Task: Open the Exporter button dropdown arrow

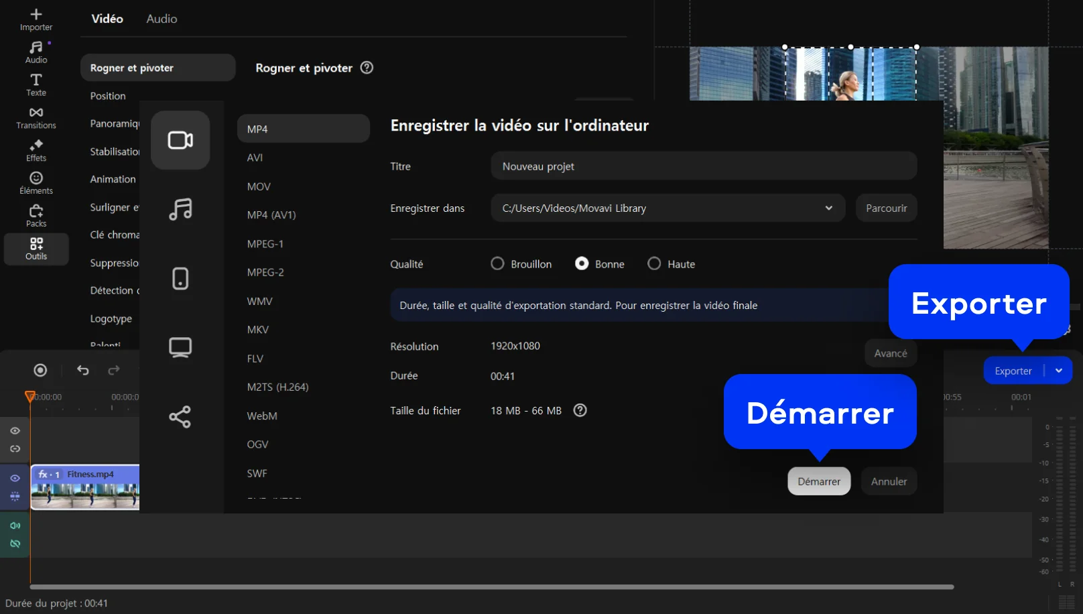Action: (x=1059, y=371)
